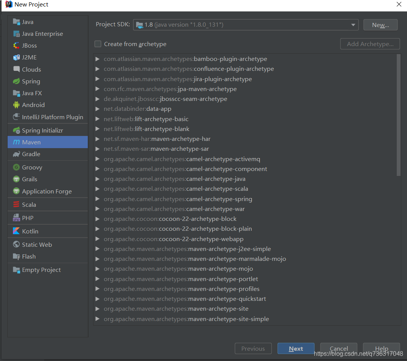The image size is (407, 361).
Task: Click the Java Enterprise icon
Action: [x=16, y=34]
